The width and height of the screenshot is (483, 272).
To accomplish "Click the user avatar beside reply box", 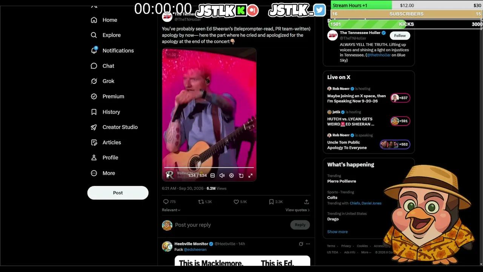I will pos(167,225).
